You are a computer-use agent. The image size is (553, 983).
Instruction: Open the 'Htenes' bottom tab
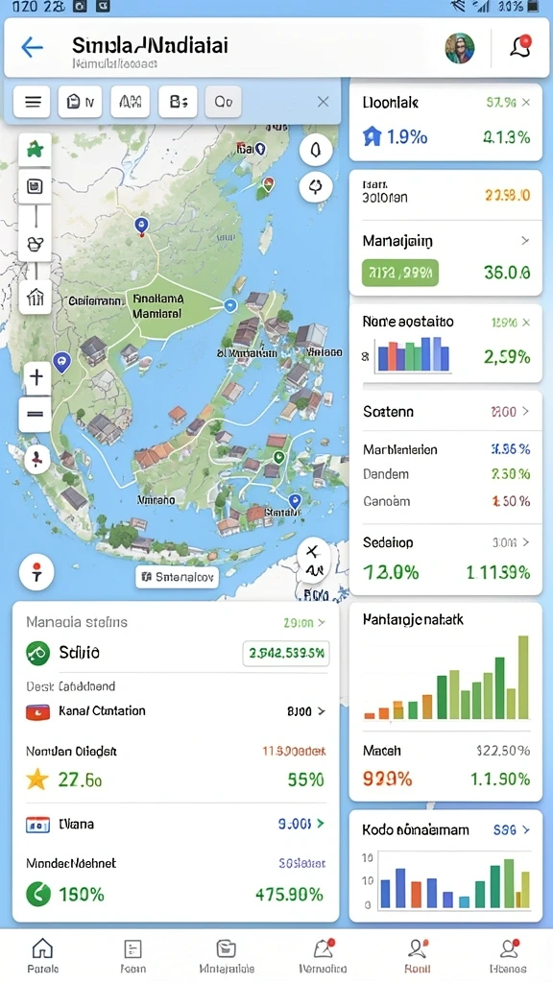(x=509, y=956)
